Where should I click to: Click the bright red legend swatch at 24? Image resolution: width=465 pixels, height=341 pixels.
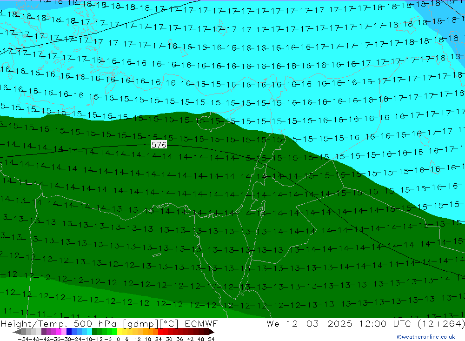160,332
